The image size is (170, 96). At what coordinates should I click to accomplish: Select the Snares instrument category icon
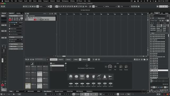[x=76, y=77]
